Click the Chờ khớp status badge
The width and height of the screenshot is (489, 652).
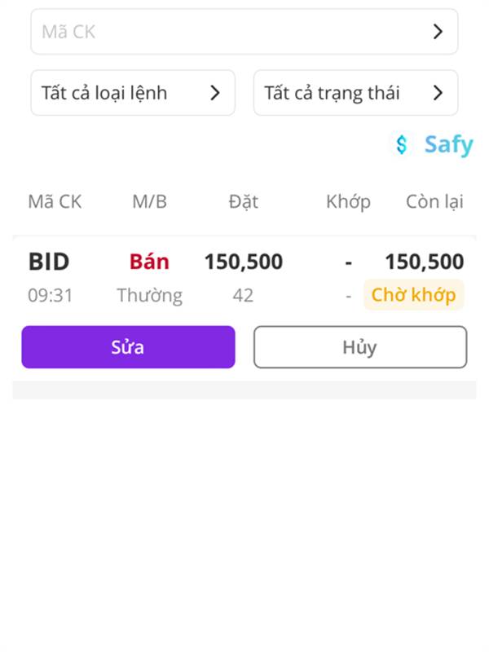(413, 295)
